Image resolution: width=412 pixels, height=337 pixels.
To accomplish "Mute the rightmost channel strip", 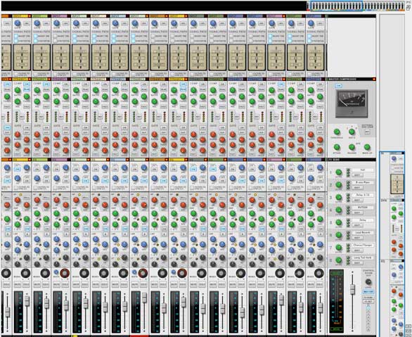I will 311,284.
